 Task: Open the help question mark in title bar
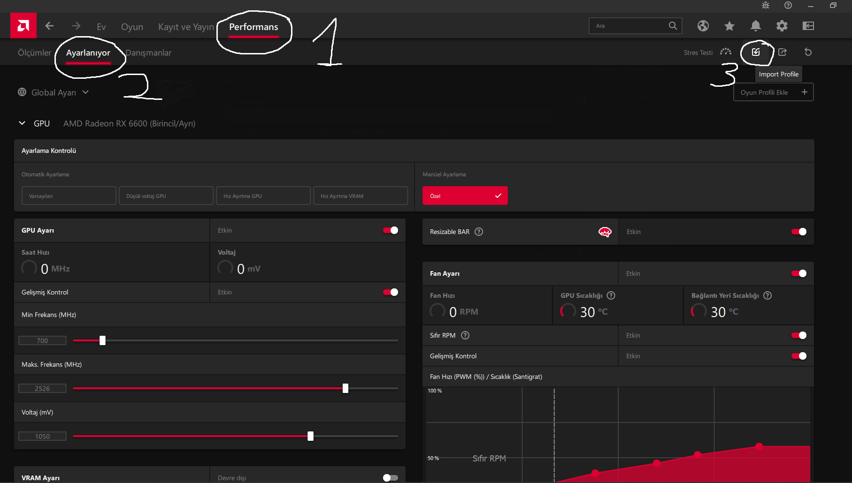coord(788,5)
